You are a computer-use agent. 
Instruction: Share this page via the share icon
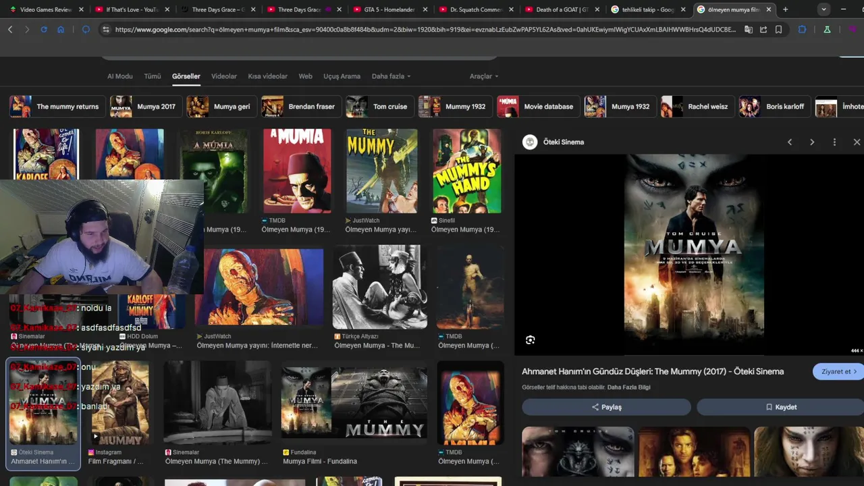pos(763,30)
